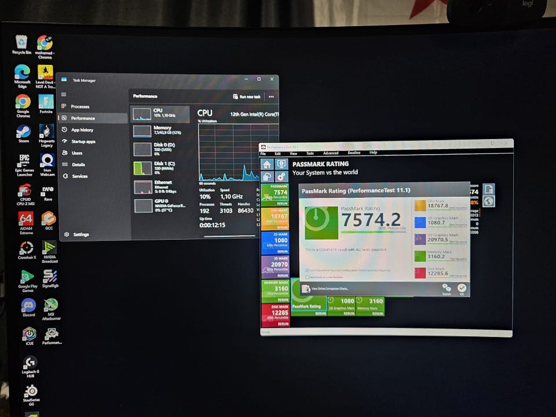Viewport: 556px width, 417px height.
Task: Confirm with the OK checkmark button
Action: point(462,290)
